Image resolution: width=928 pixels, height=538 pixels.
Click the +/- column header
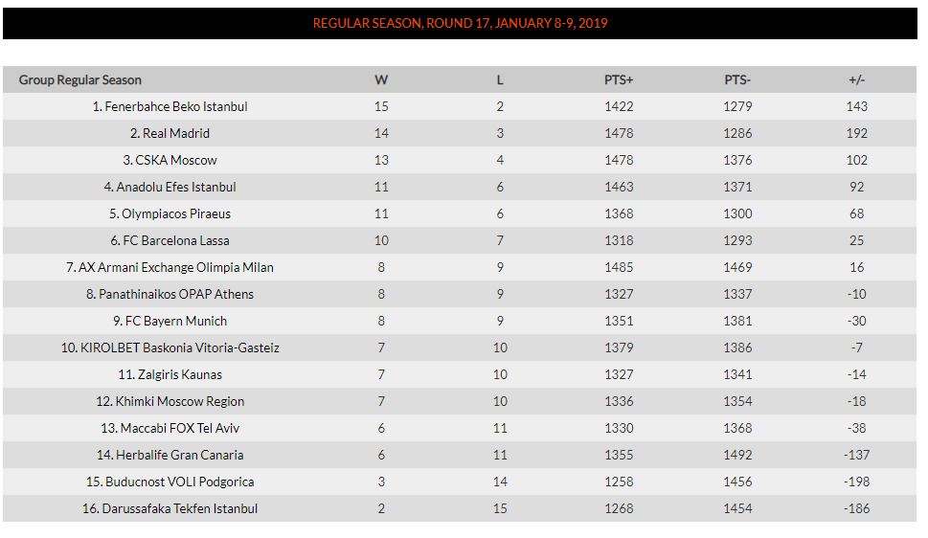coord(856,79)
